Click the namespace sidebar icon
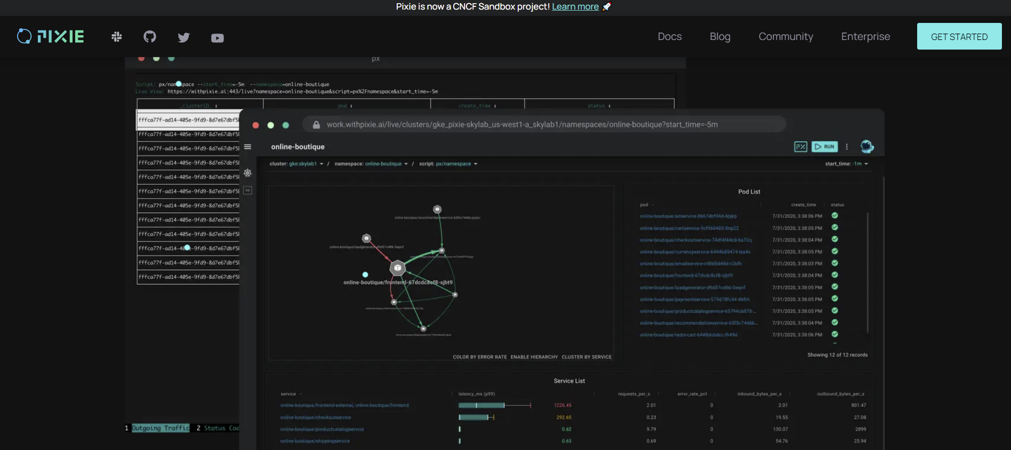This screenshot has height=450, width=1011. click(x=247, y=190)
